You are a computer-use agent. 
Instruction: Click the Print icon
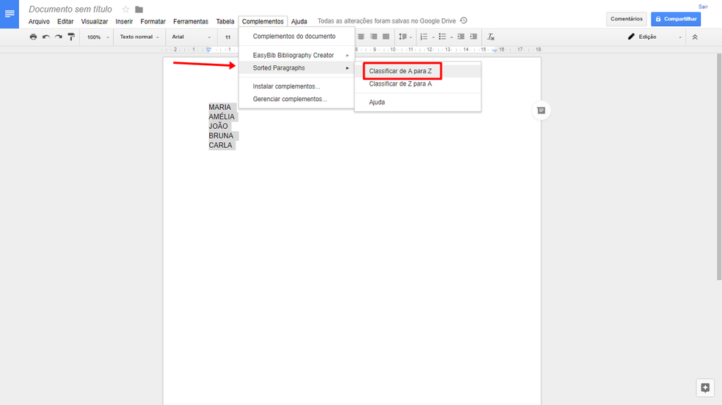[33, 37]
